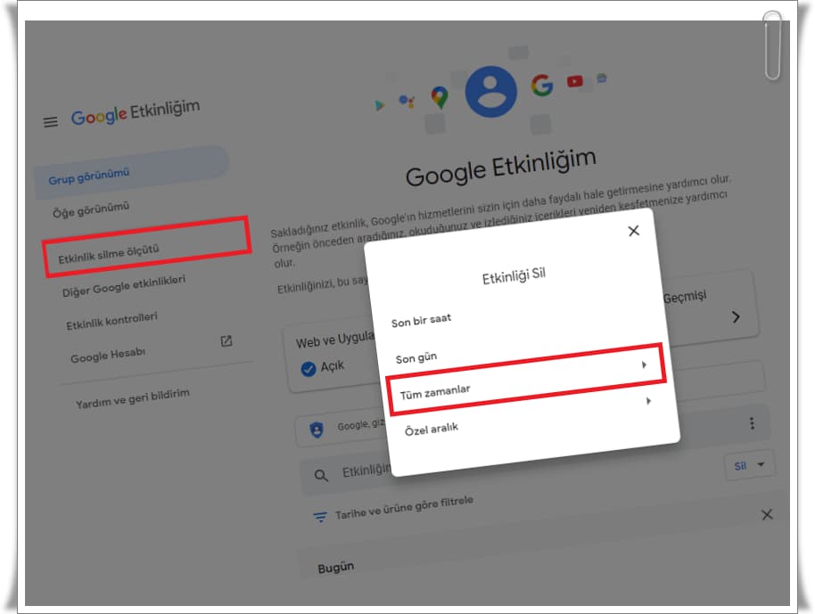Click the profile avatar icon

click(x=490, y=92)
